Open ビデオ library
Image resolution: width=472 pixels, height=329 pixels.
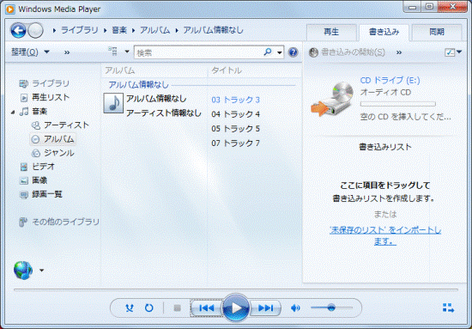click(x=43, y=167)
